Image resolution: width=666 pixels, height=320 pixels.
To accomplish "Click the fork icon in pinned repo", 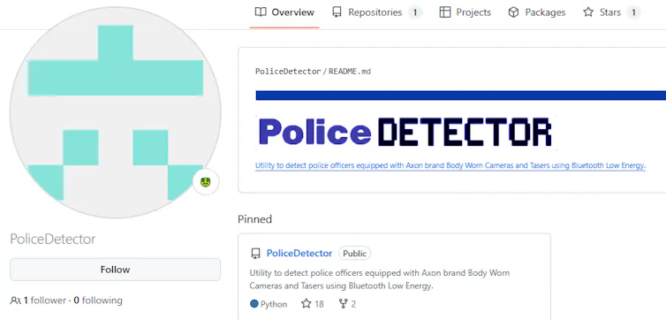I will (x=344, y=304).
